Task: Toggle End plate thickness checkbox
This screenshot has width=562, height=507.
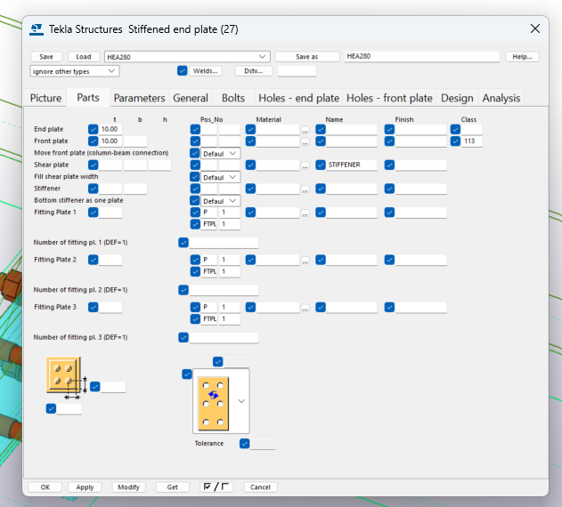Action: click(x=94, y=129)
